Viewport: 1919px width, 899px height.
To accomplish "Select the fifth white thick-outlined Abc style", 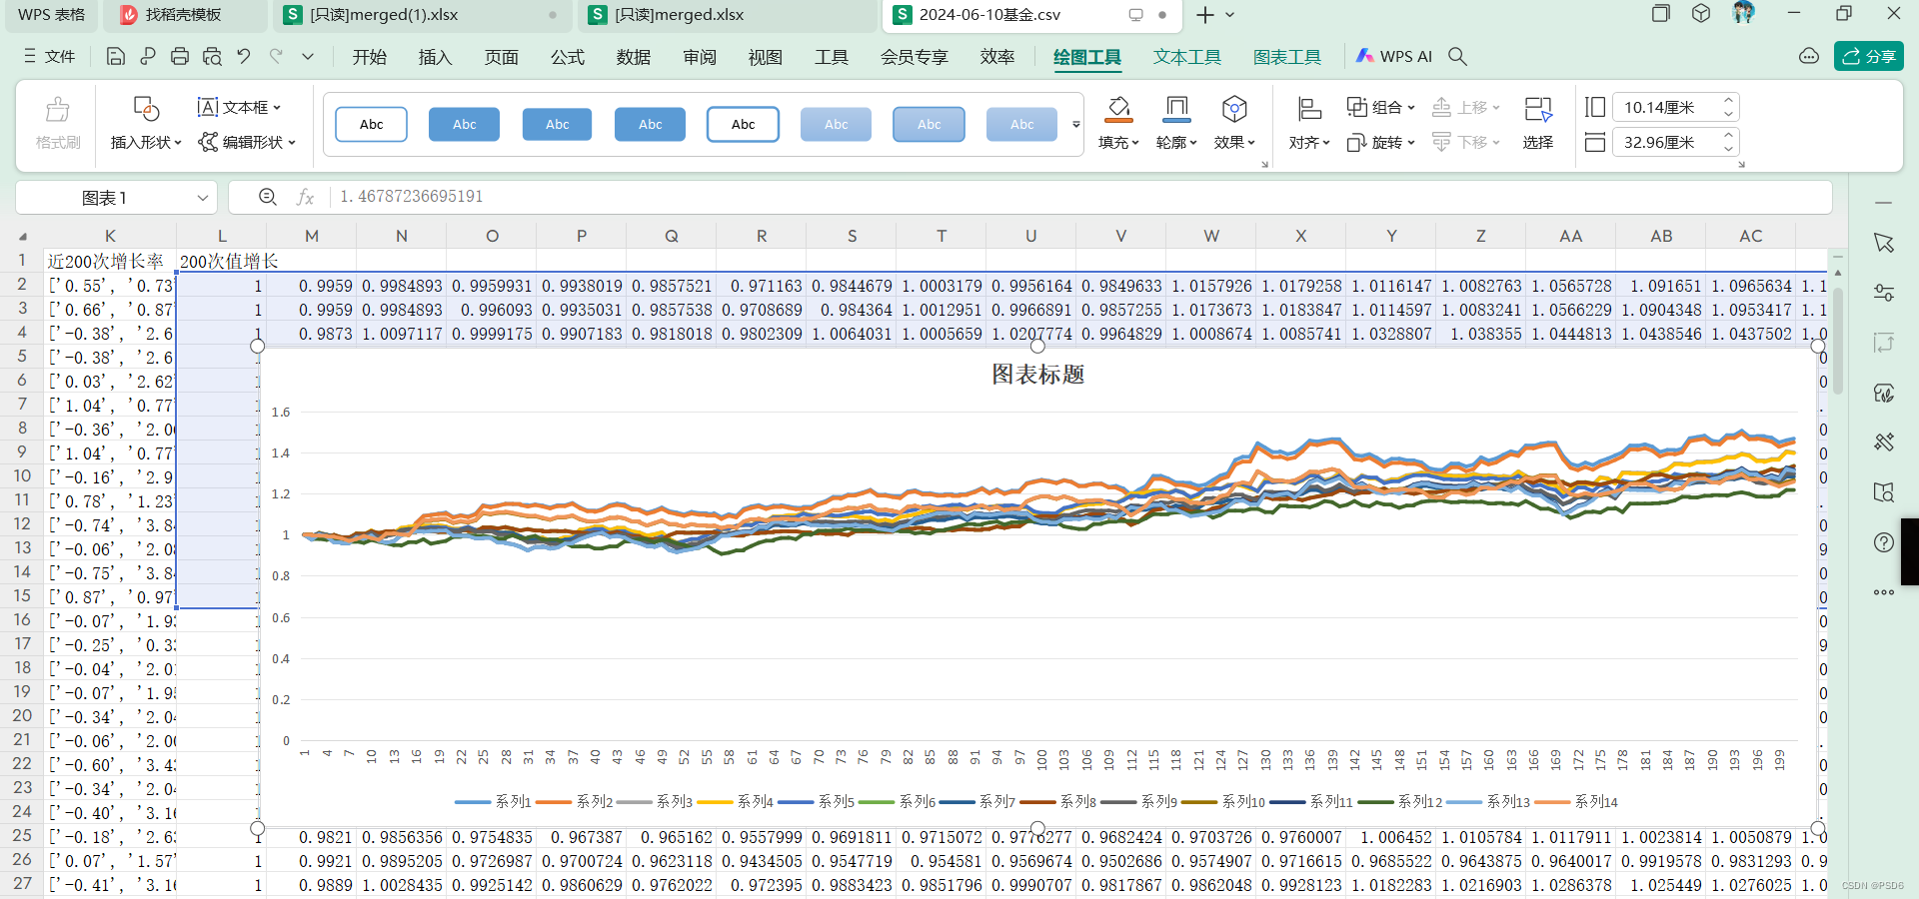I will [743, 125].
